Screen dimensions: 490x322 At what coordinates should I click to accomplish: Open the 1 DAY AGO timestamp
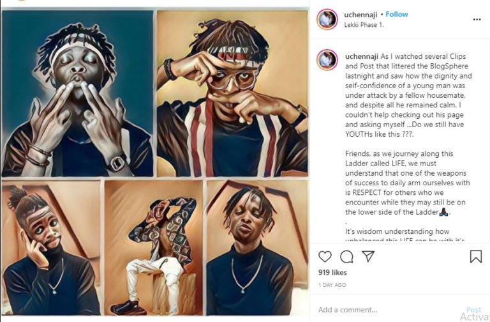pyautogui.click(x=332, y=285)
